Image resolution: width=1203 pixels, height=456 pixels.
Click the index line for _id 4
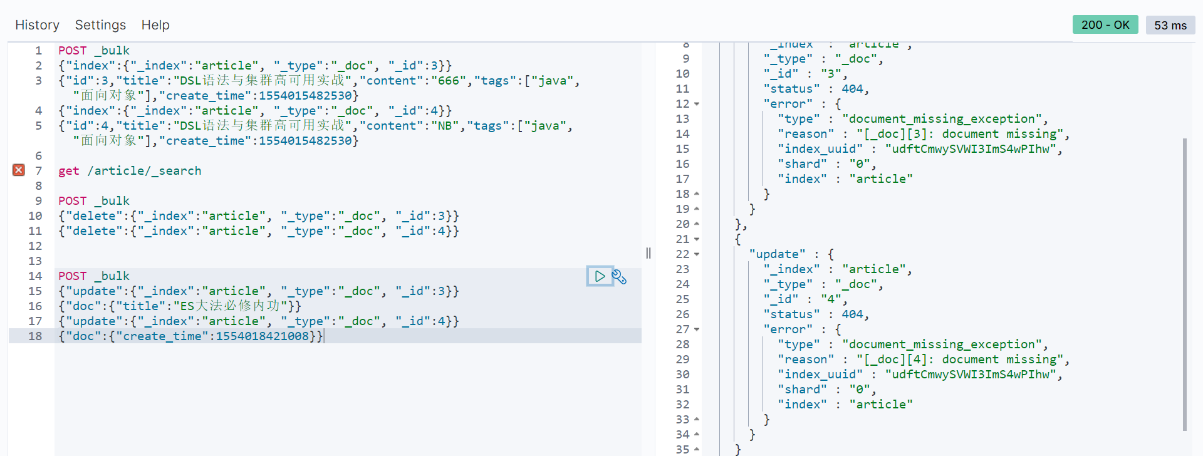pyautogui.click(x=255, y=110)
